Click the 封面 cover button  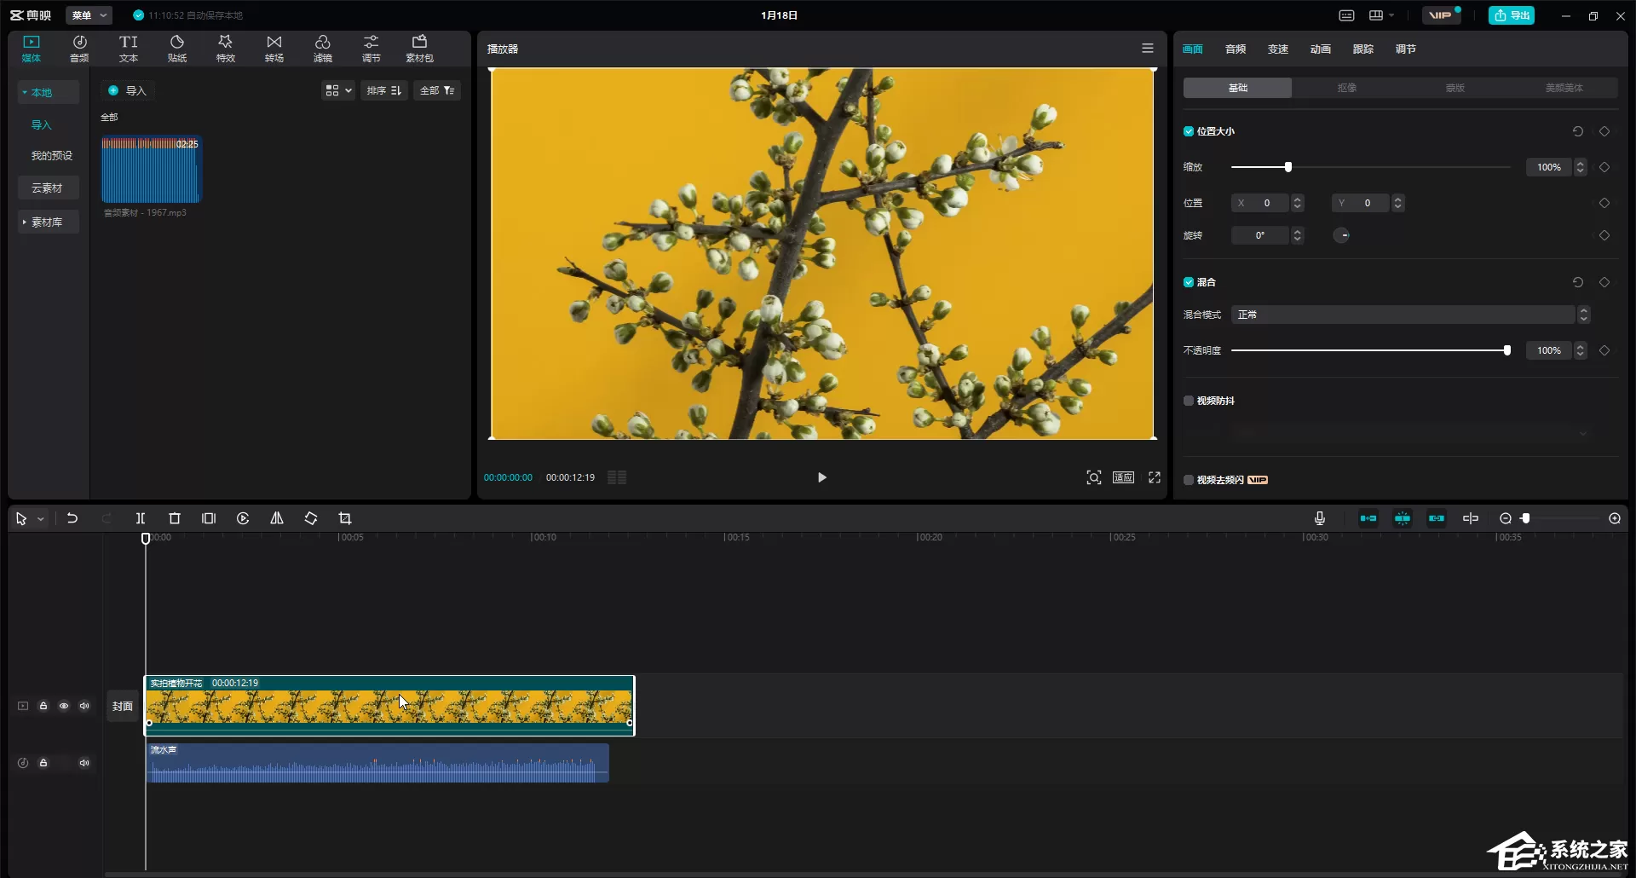pyautogui.click(x=123, y=706)
